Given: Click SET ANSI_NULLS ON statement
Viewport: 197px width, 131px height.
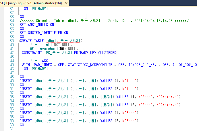Looking at the screenshot, I should 37,25.
